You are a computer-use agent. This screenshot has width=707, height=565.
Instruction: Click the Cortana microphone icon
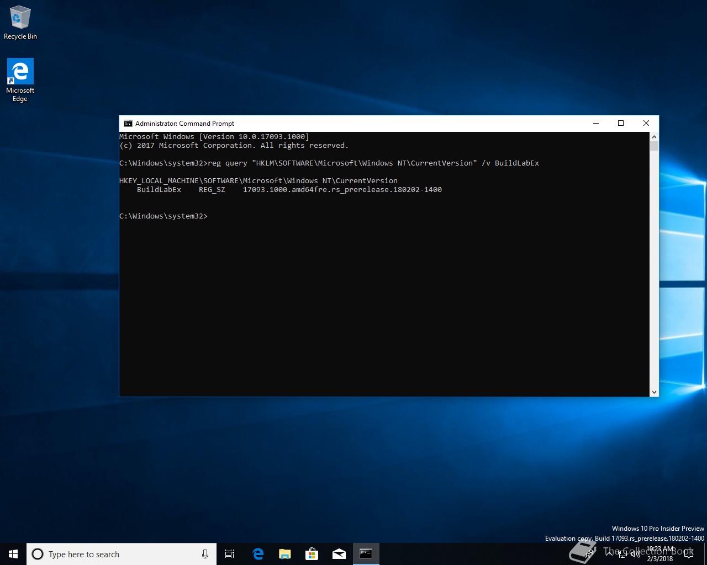[205, 554]
